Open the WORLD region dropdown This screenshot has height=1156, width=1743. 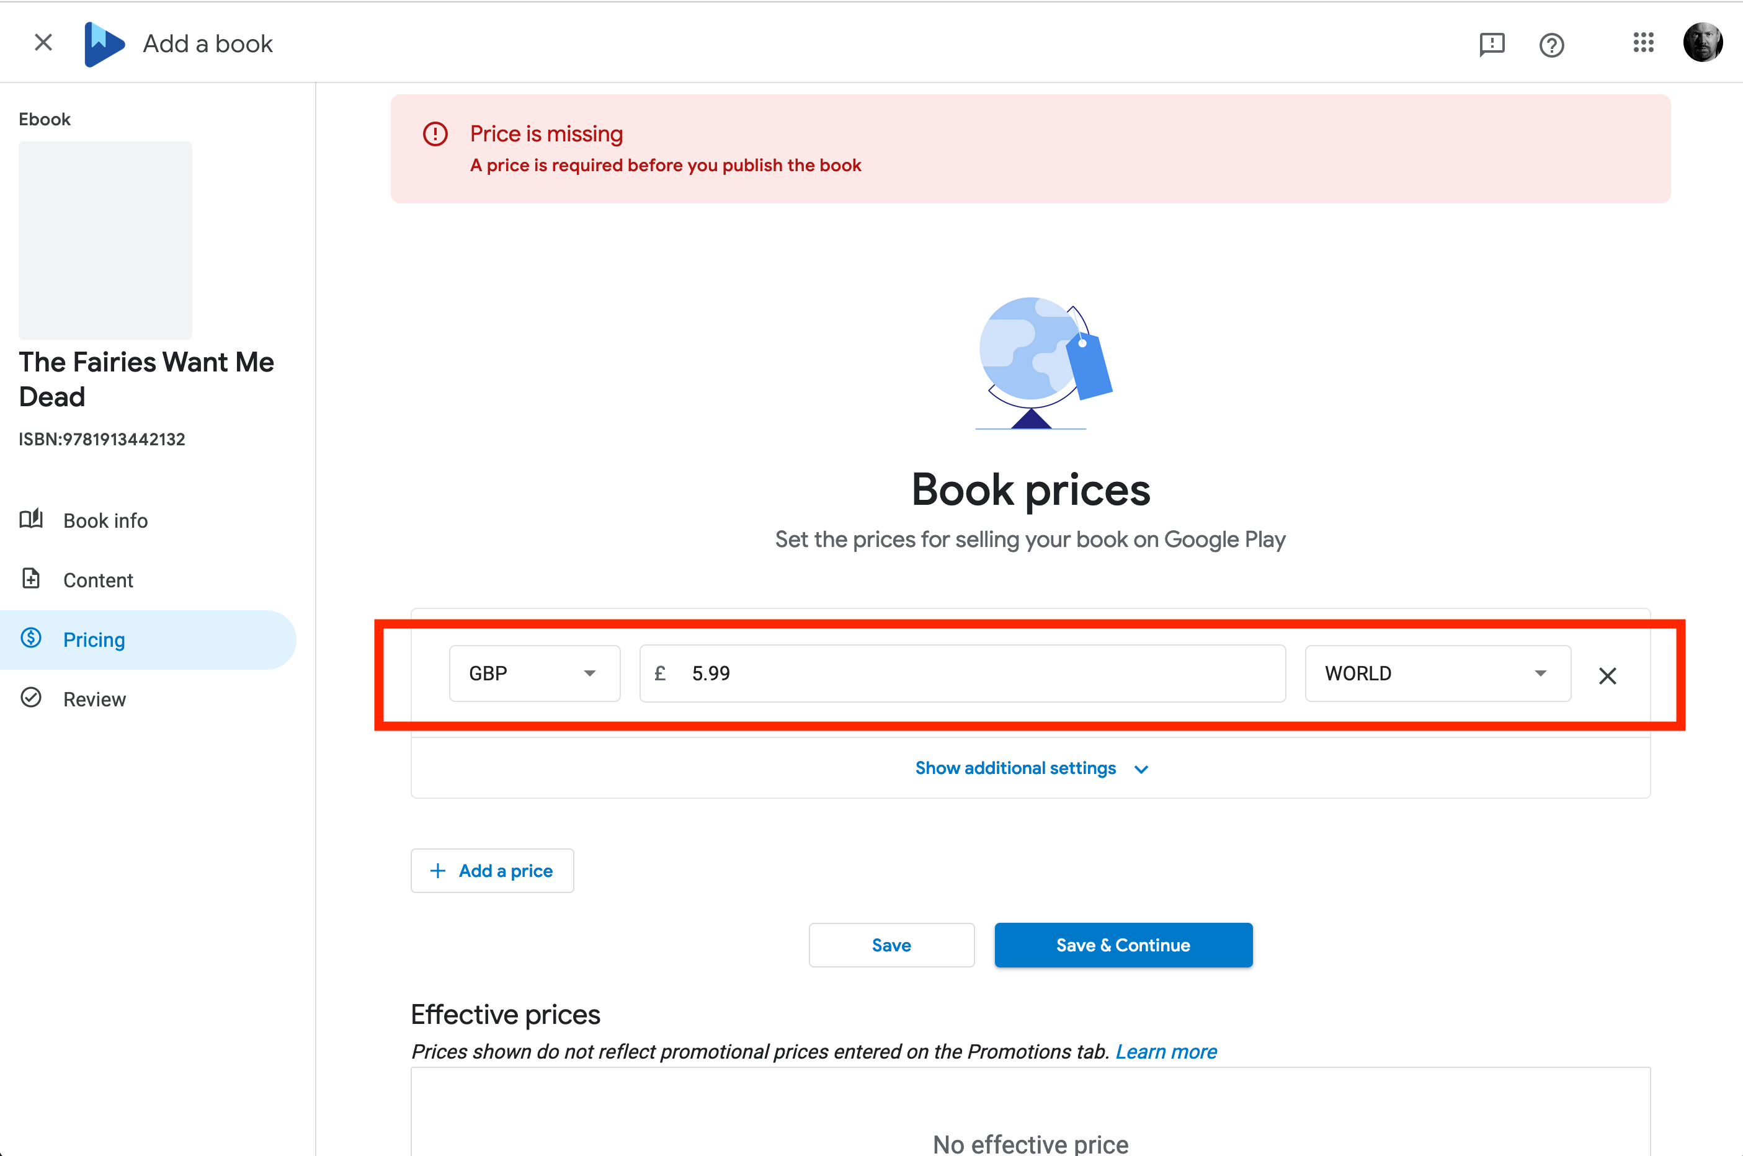pos(1437,673)
